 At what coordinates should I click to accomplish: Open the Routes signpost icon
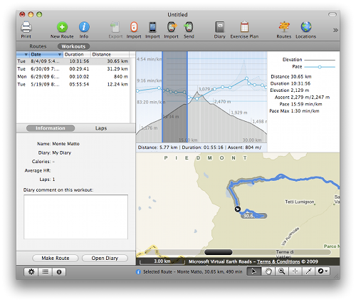pyautogui.click(x=284, y=27)
